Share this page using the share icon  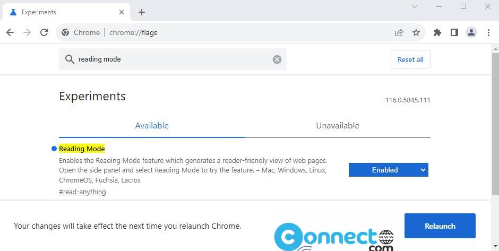tap(399, 32)
